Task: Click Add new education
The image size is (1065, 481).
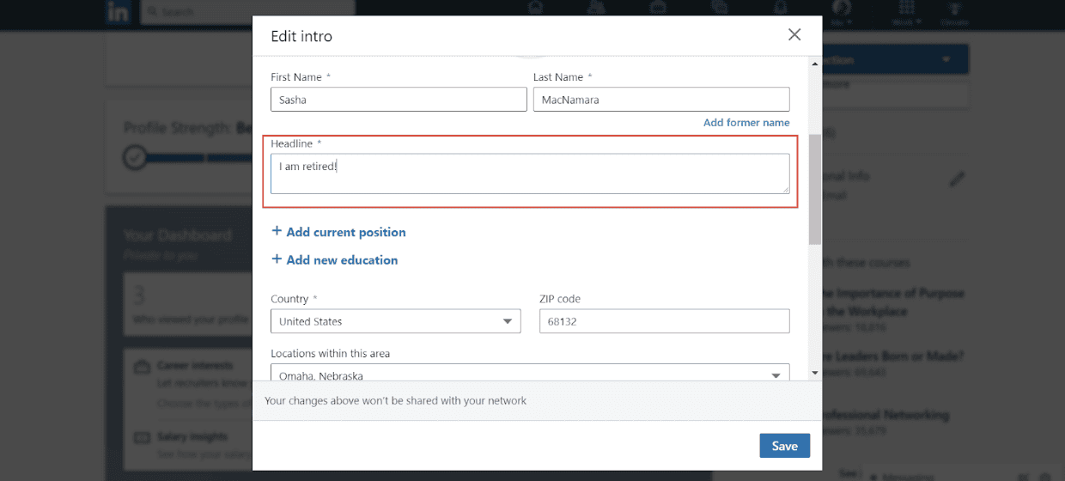Action: [342, 259]
